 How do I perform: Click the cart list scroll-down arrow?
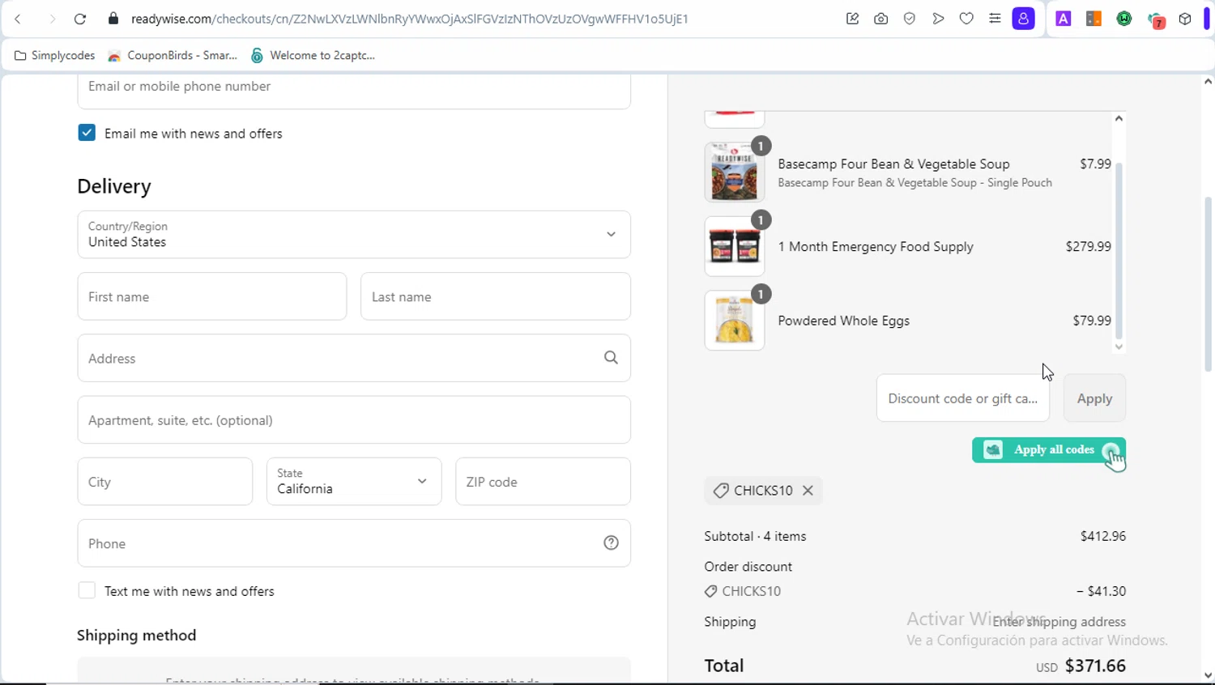coord(1119,347)
